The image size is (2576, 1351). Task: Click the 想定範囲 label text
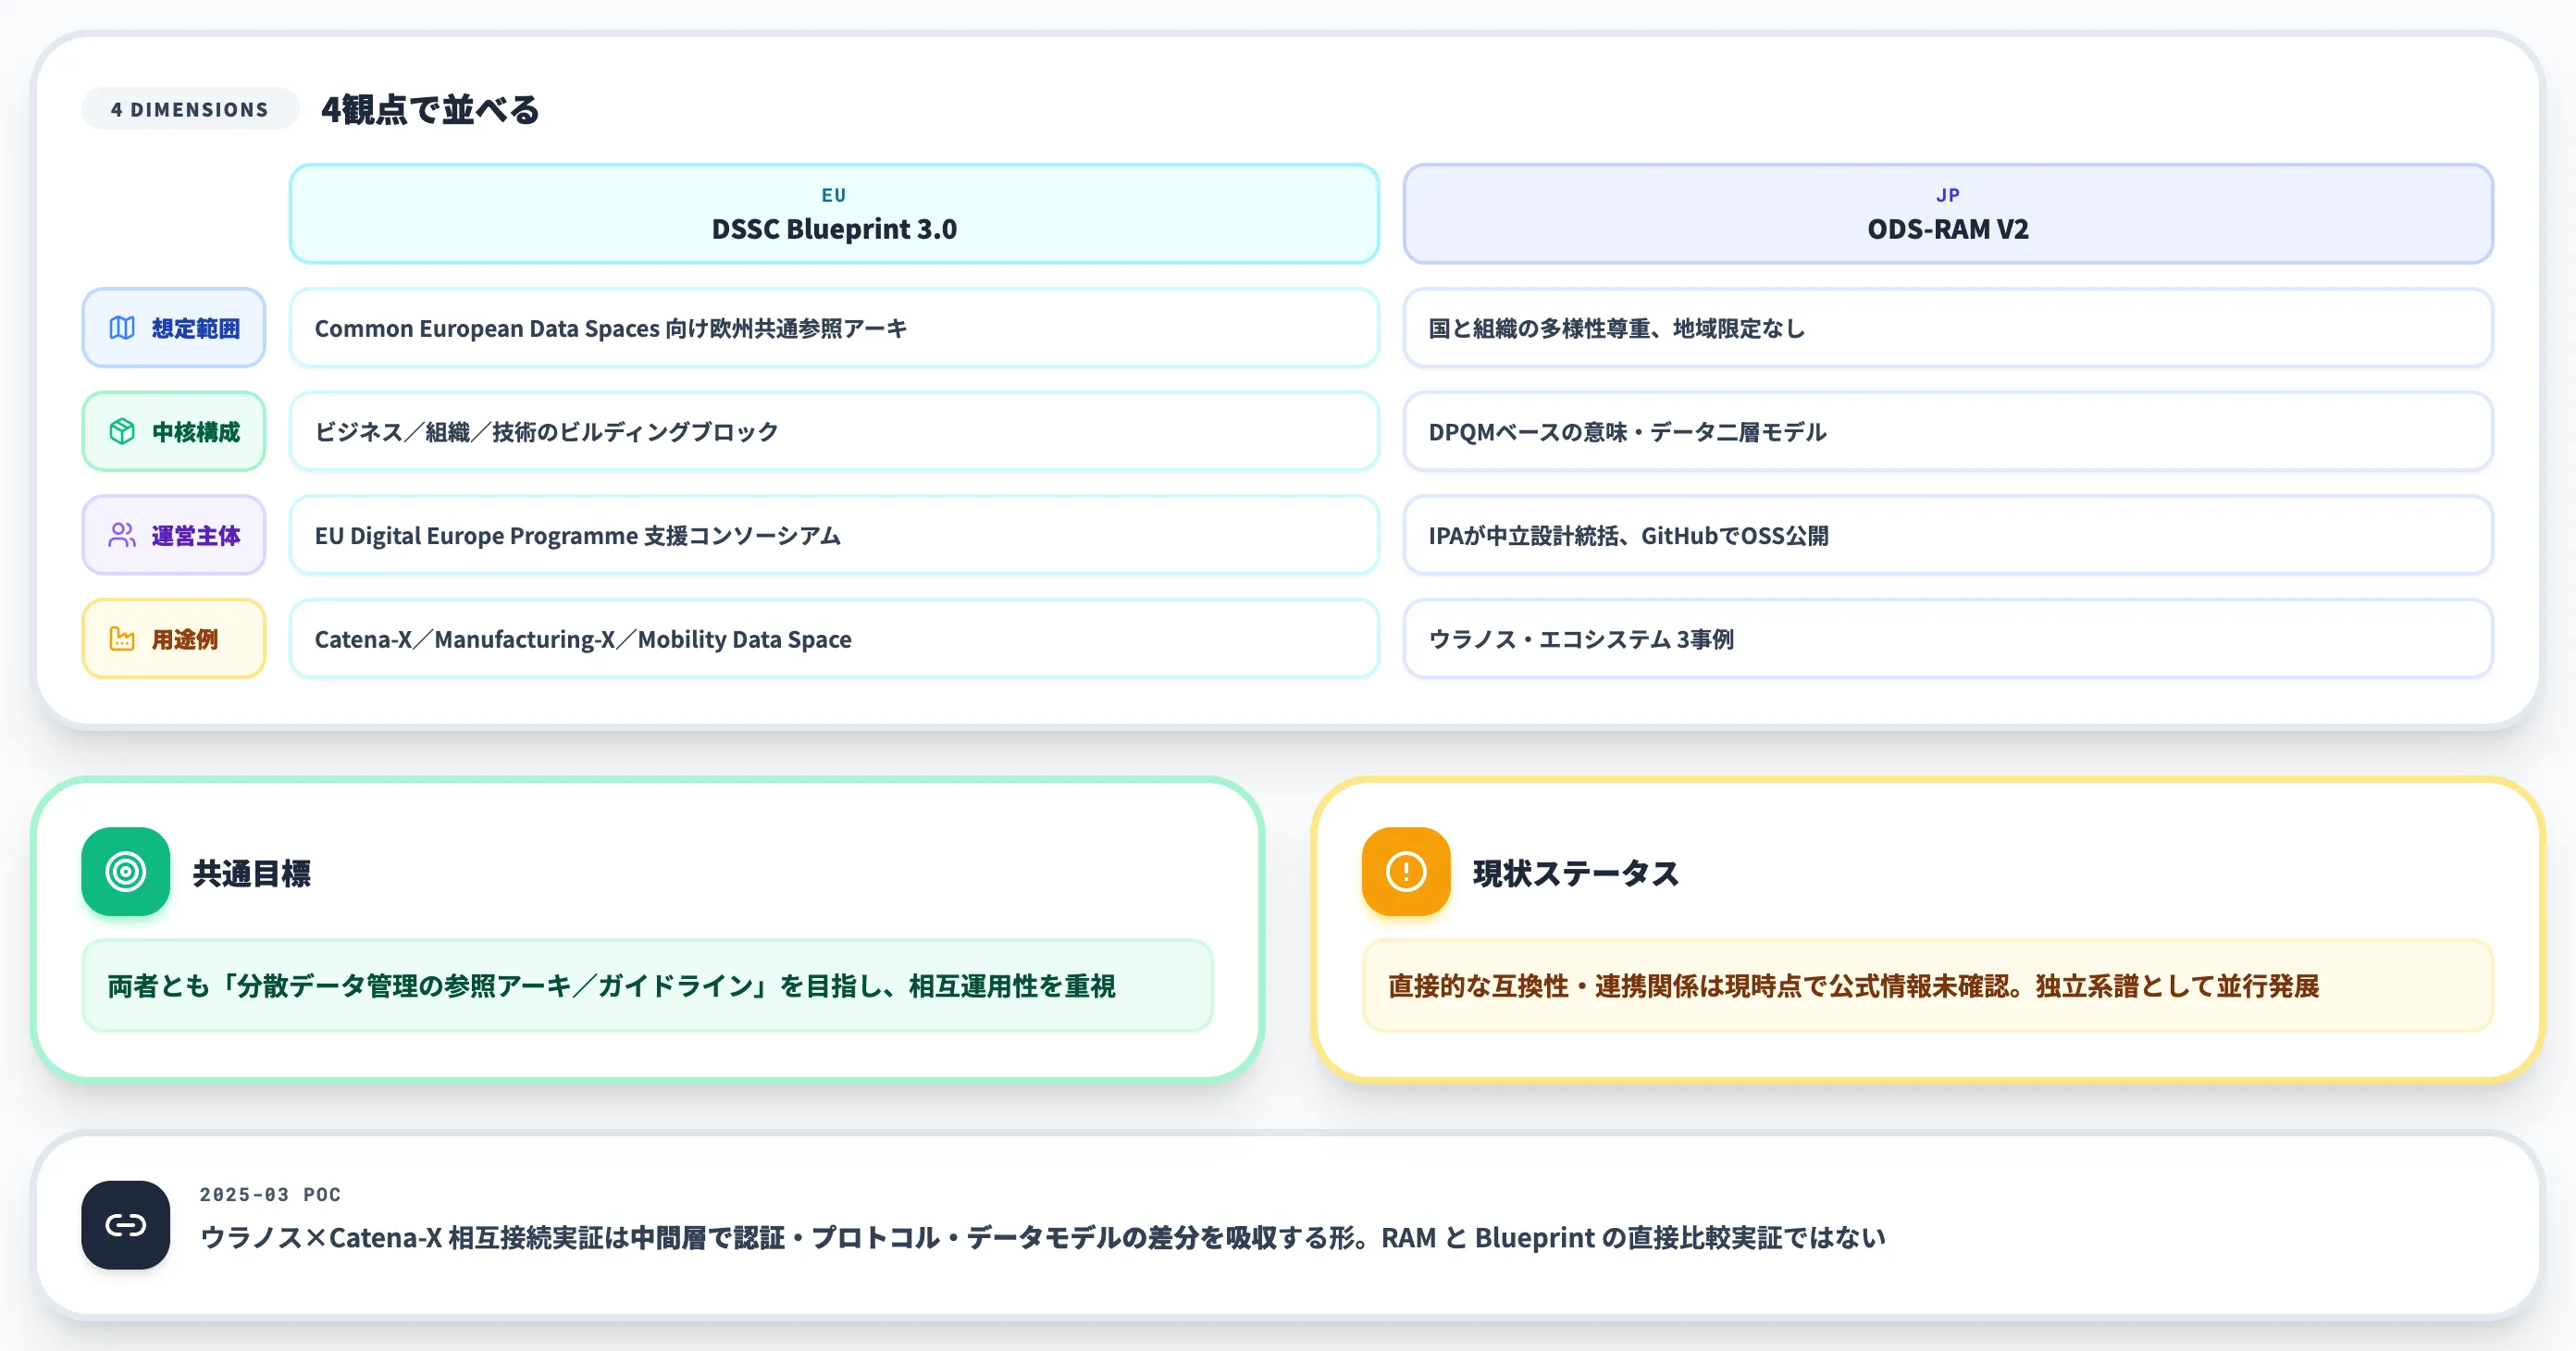(196, 328)
